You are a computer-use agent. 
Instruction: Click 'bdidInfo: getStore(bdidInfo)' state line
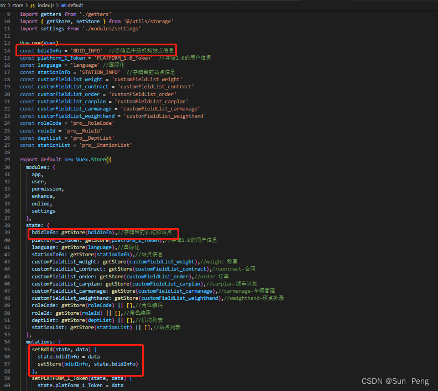[73, 233]
